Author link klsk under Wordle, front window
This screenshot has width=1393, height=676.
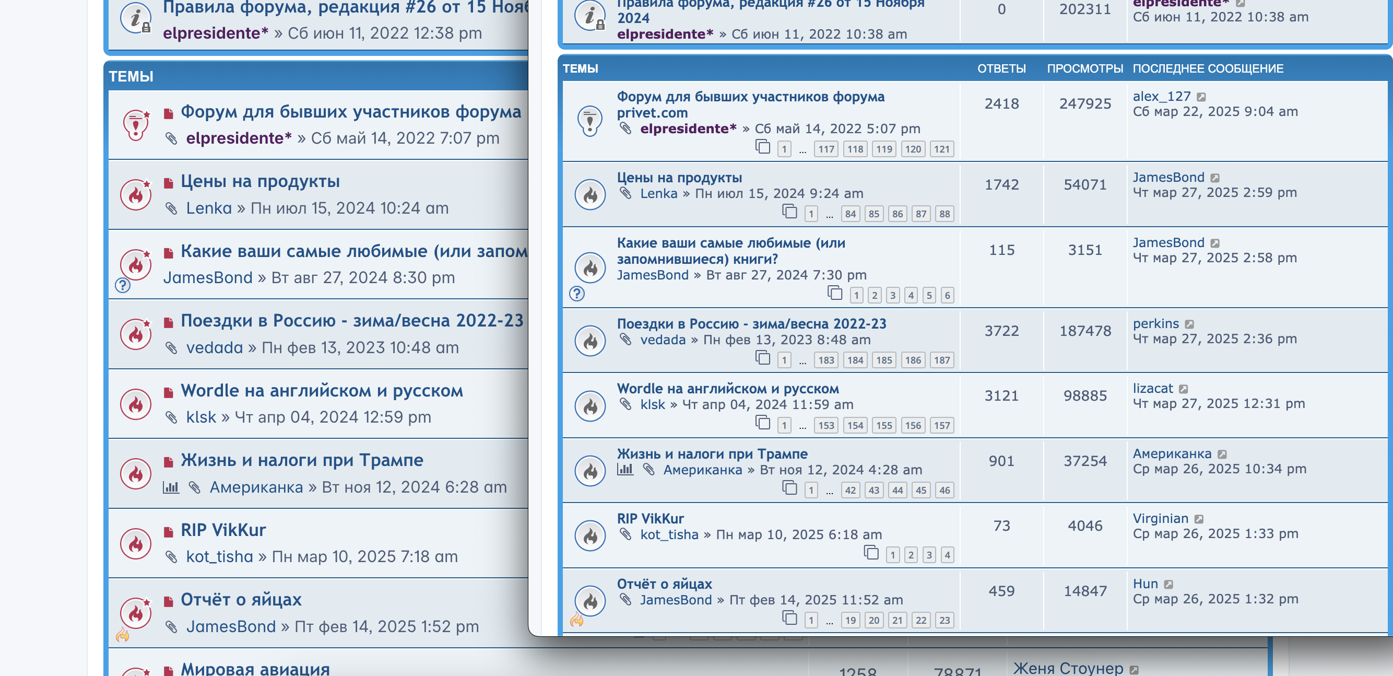[x=653, y=404]
